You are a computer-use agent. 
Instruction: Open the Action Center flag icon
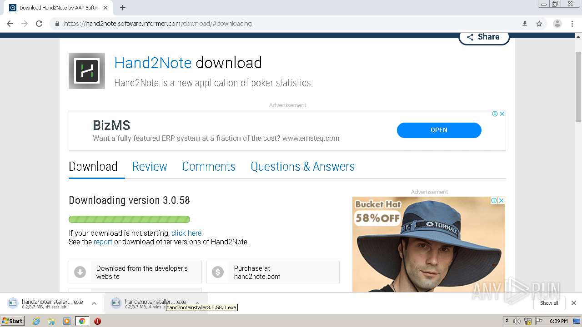(539, 321)
